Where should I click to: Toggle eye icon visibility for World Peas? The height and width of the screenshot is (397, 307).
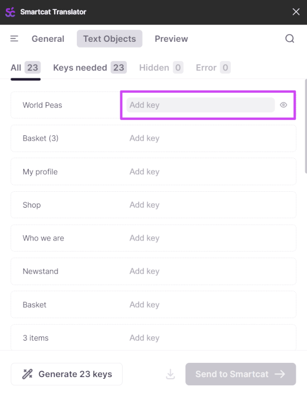click(284, 105)
